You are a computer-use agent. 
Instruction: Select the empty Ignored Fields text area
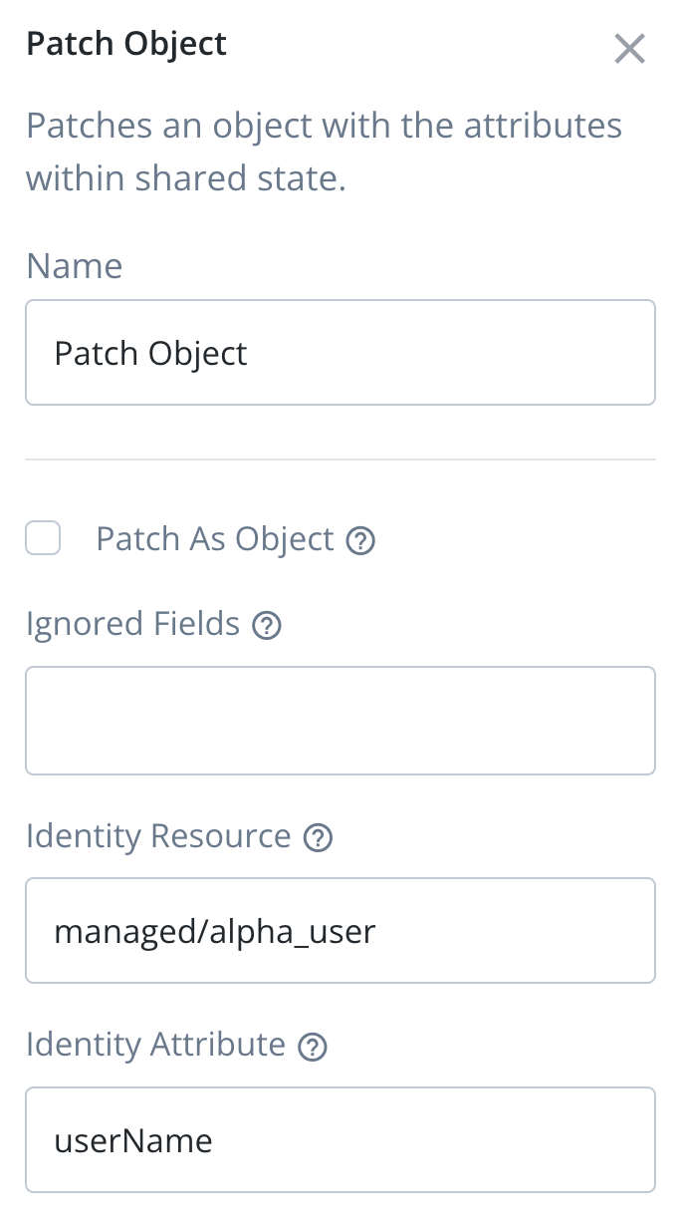tap(341, 720)
